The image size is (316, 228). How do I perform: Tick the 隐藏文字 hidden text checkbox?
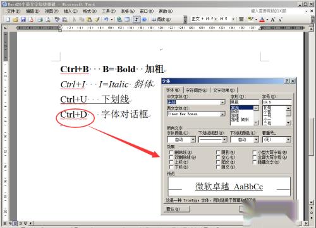(255, 162)
